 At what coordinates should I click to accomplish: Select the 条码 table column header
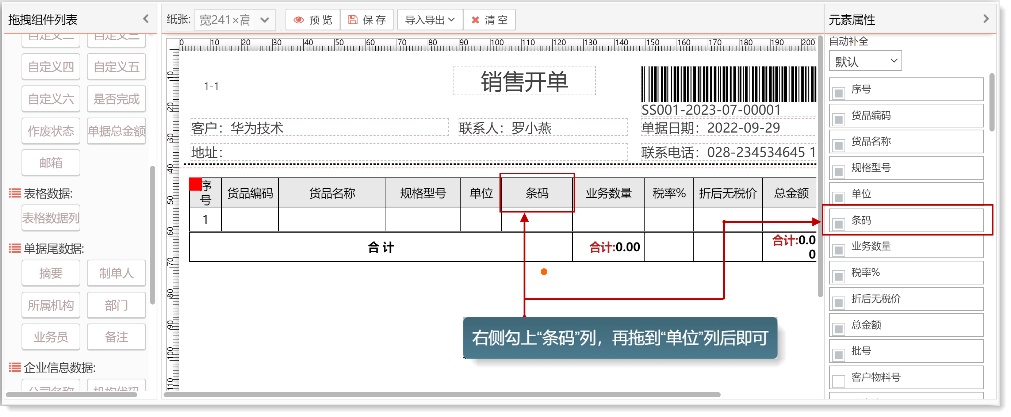[x=536, y=193]
